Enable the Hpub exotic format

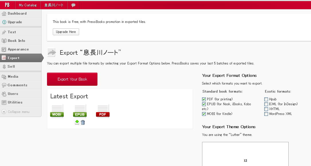pos(266,99)
